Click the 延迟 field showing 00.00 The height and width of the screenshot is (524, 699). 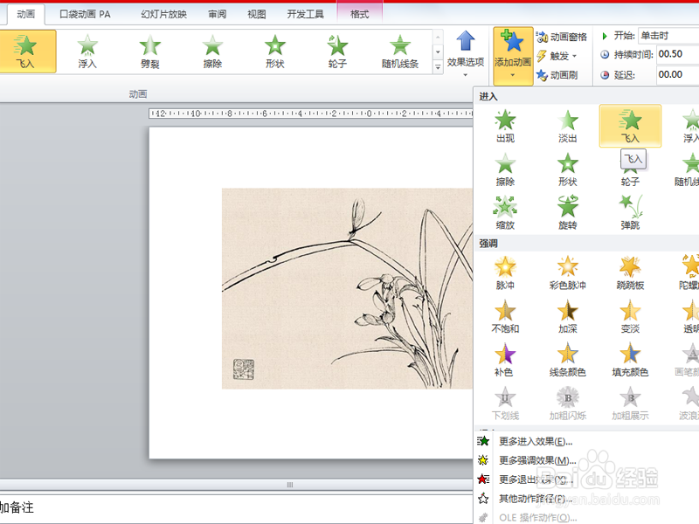click(678, 74)
